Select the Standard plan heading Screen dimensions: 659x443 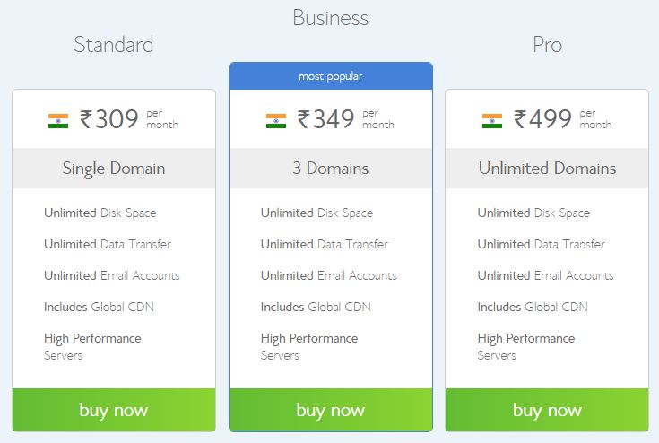tap(114, 44)
